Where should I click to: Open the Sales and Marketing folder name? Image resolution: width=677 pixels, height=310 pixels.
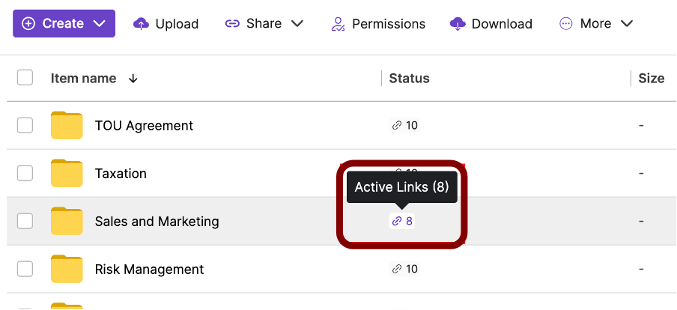point(157,222)
